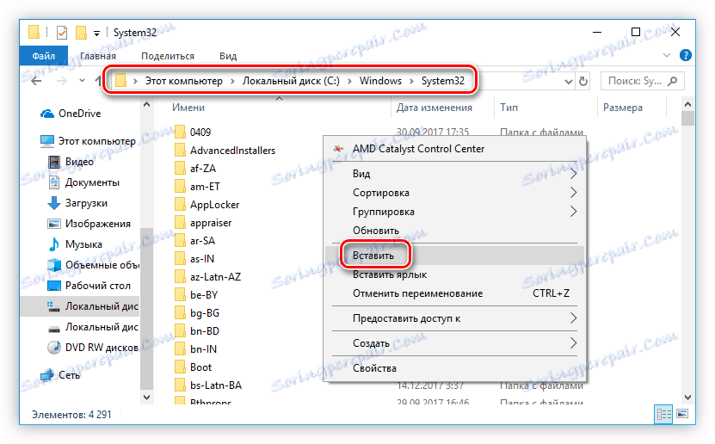Click Windows in the address path
The image size is (715, 444).
(380, 81)
